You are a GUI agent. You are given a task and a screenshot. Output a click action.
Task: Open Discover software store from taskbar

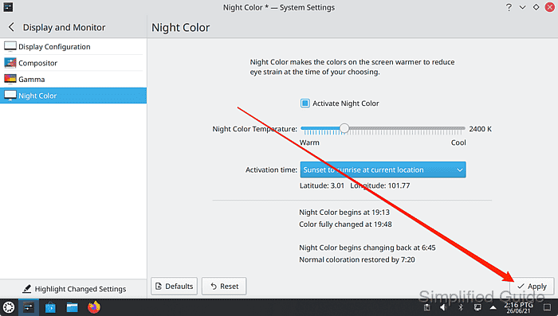coord(50,307)
